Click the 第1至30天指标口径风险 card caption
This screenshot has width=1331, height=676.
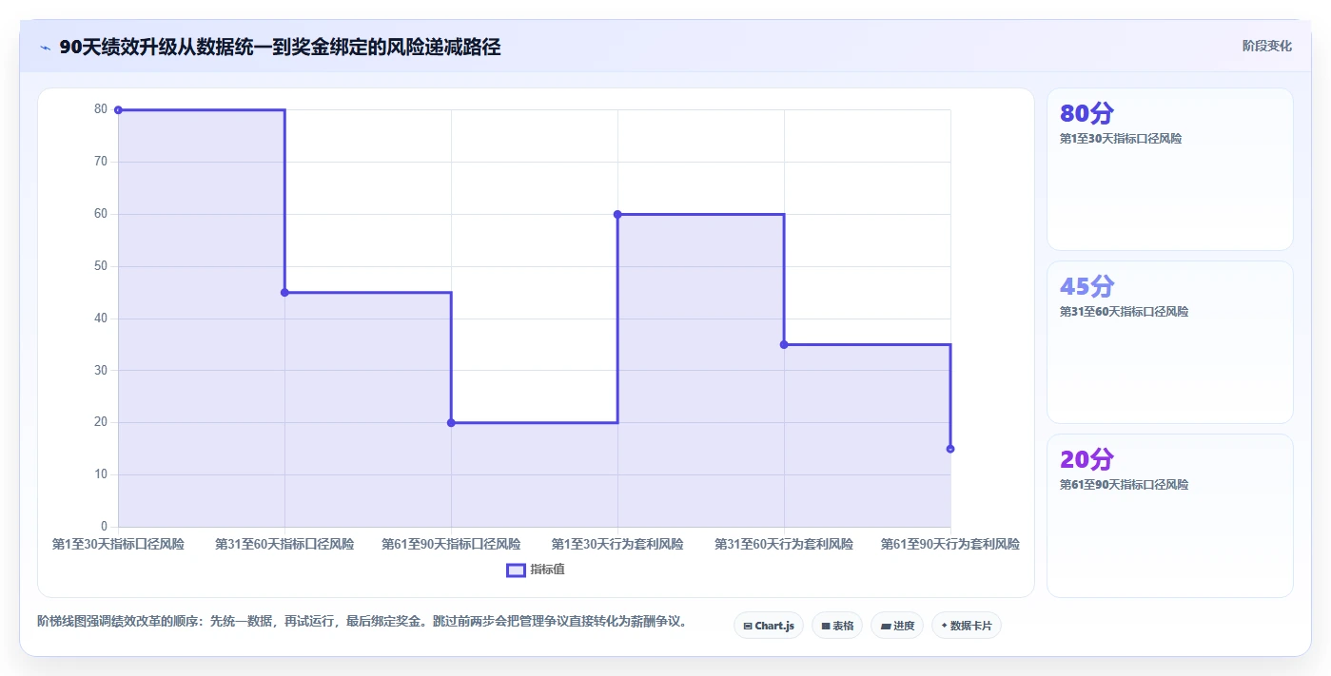[x=1121, y=139]
